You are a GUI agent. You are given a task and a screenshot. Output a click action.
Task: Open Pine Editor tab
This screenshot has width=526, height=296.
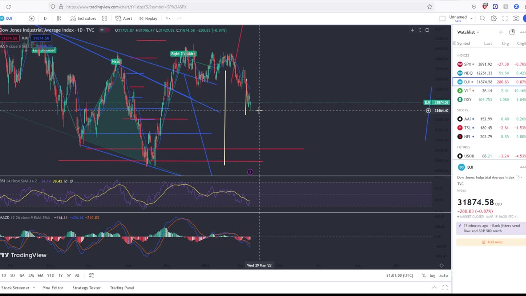coord(53,288)
